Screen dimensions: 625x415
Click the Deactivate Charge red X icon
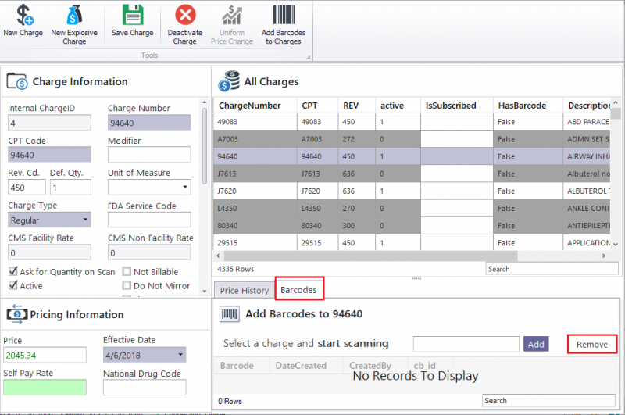click(x=185, y=16)
